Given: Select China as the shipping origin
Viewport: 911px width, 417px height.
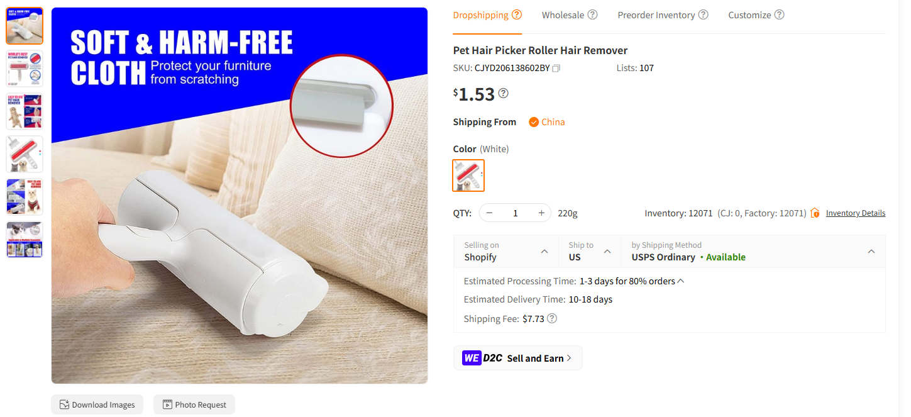Looking at the screenshot, I should click(546, 121).
